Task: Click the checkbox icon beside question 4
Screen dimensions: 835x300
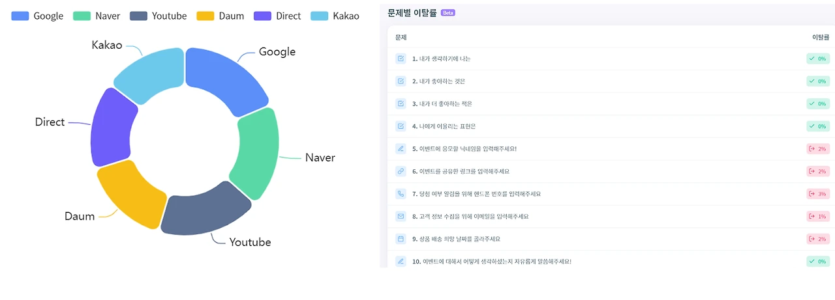Action: (x=401, y=126)
